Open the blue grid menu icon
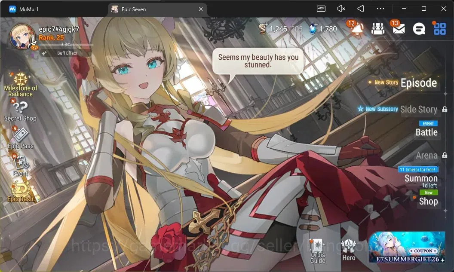454x272 pixels. [439, 28]
